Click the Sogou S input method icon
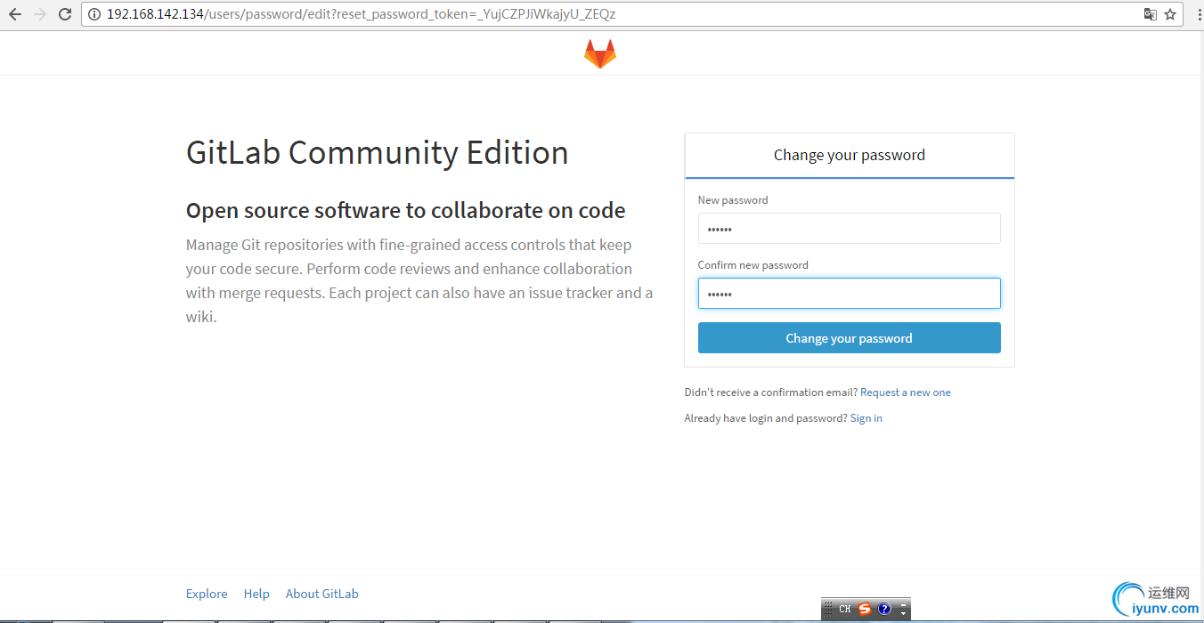 (865, 610)
